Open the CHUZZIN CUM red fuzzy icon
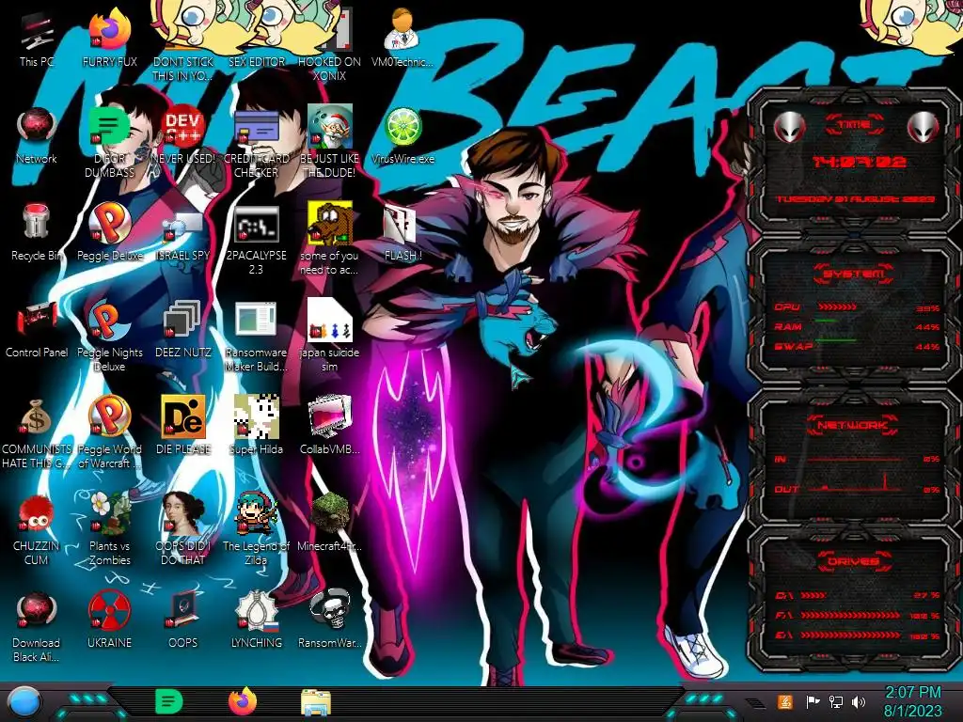963x722 pixels. (x=37, y=529)
